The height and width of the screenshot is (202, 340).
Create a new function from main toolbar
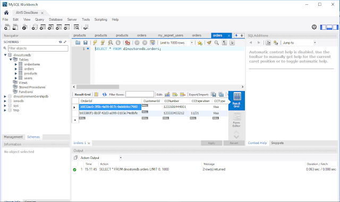pyautogui.click(x=66, y=27)
